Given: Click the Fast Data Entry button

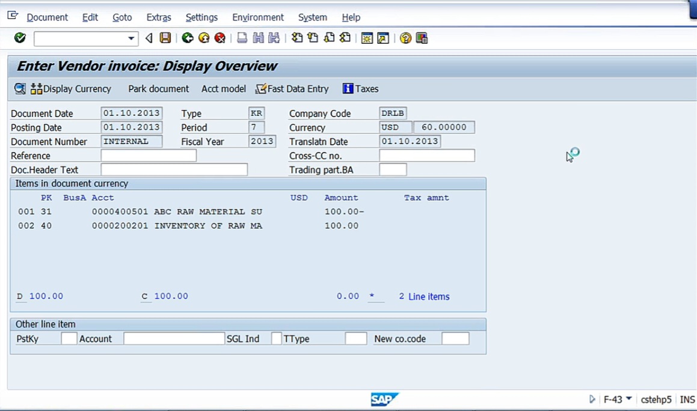Looking at the screenshot, I should point(292,89).
